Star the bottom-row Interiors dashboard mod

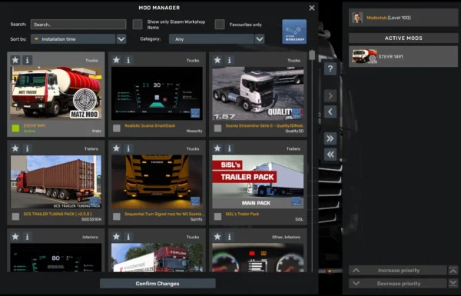(15, 237)
